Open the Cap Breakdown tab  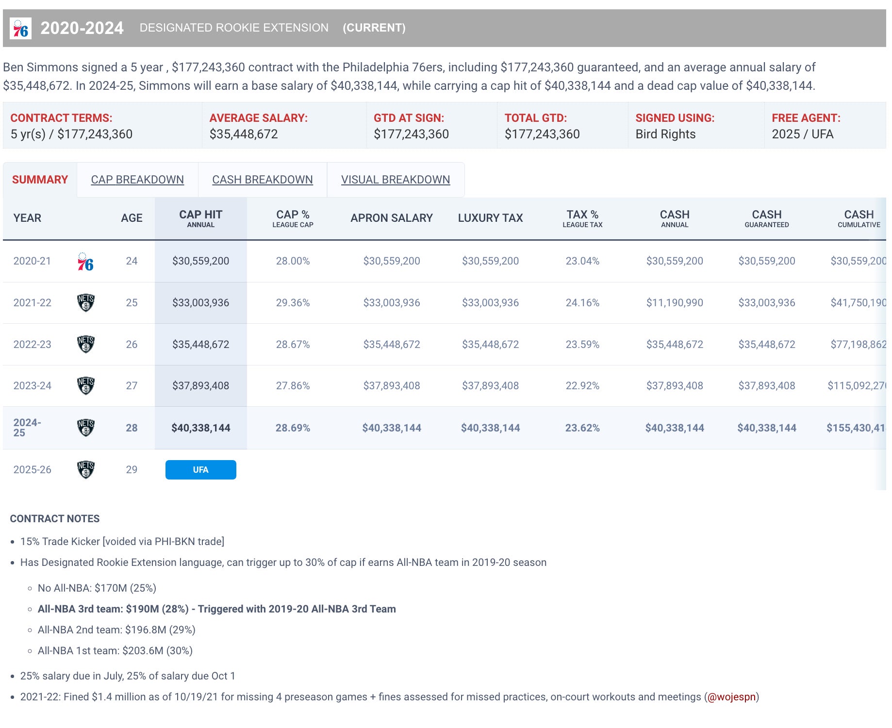137,180
